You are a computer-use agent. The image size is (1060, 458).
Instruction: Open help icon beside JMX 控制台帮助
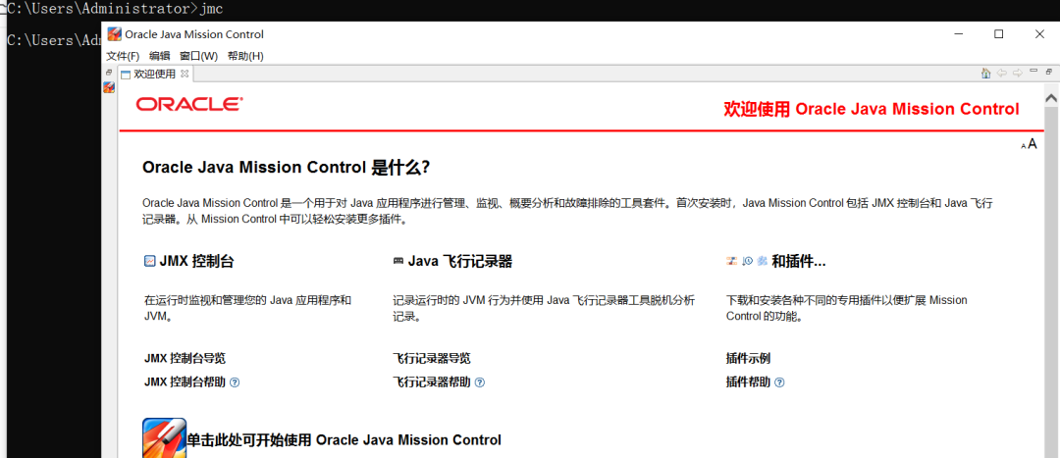(x=235, y=382)
